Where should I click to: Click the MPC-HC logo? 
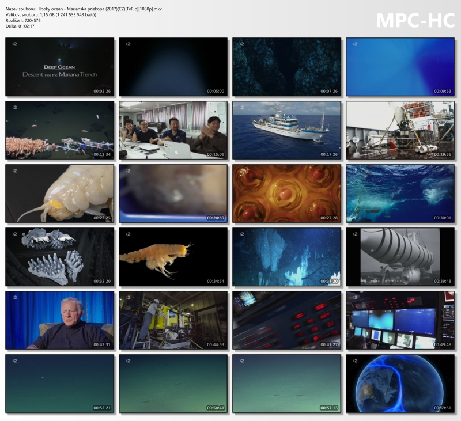coord(414,20)
